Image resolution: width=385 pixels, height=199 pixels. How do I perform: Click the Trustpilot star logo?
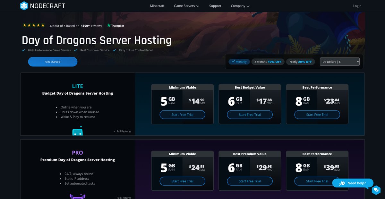click(x=109, y=25)
